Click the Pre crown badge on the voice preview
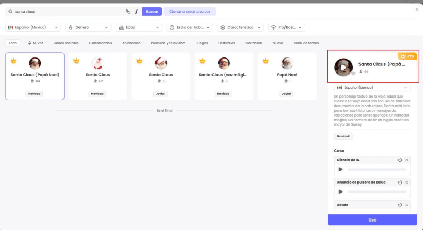423x230 pixels. tap(408, 56)
